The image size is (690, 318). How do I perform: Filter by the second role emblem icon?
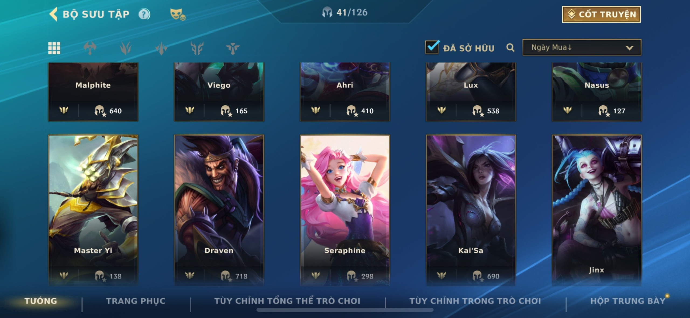[126, 48]
